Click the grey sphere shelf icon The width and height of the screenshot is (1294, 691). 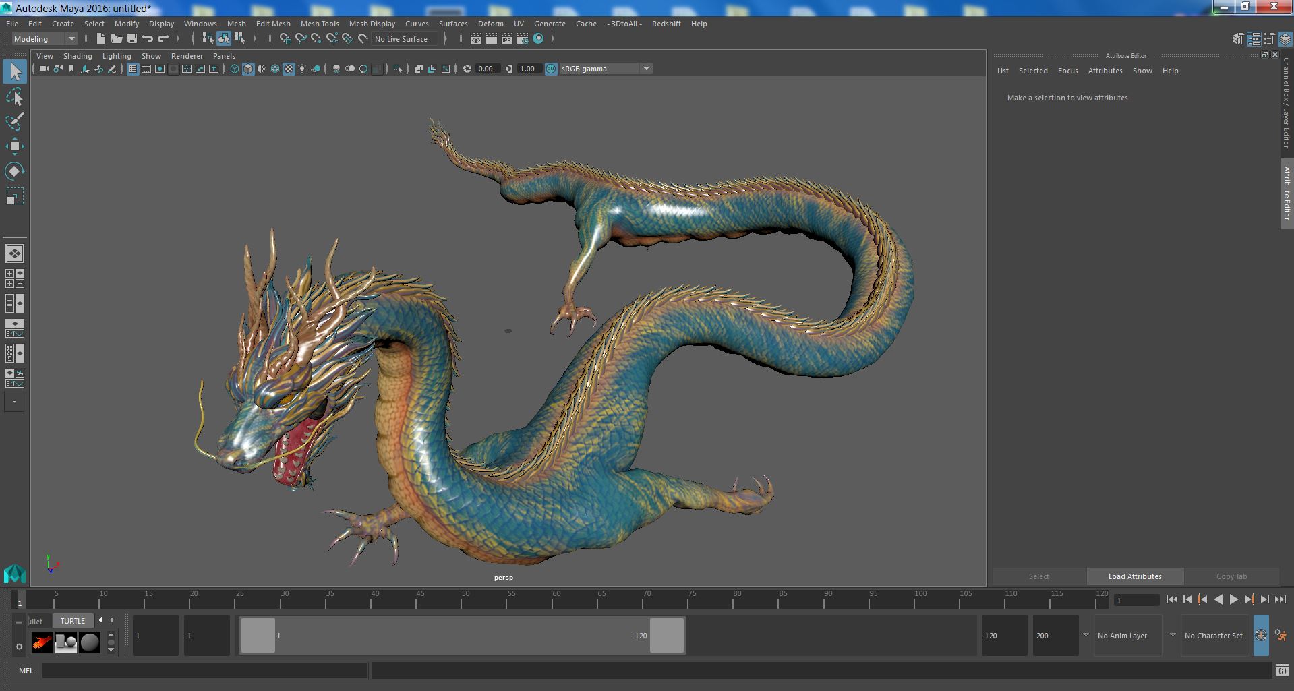pyautogui.click(x=90, y=642)
